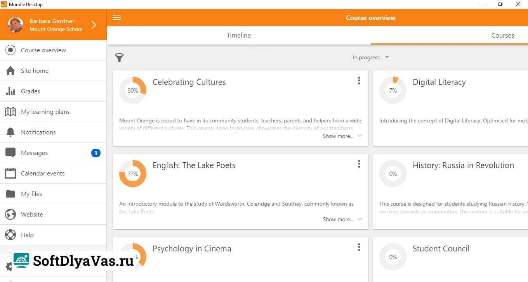This screenshot has height=282, width=528.
Task: Switch to the Timeline tab
Action: pyautogui.click(x=239, y=35)
